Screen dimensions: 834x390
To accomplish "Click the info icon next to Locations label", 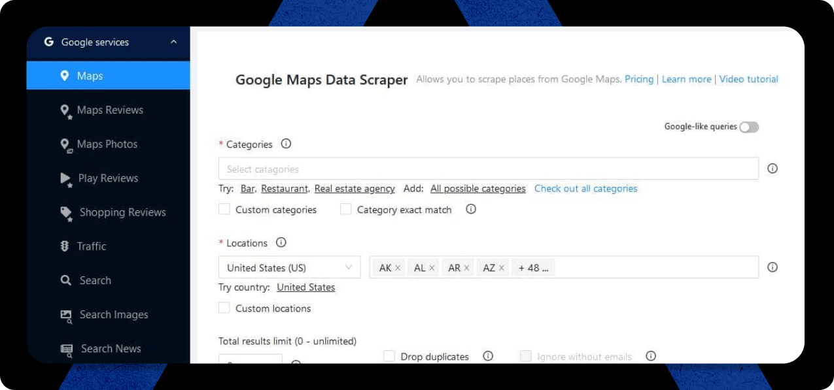I will pyautogui.click(x=281, y=242).
